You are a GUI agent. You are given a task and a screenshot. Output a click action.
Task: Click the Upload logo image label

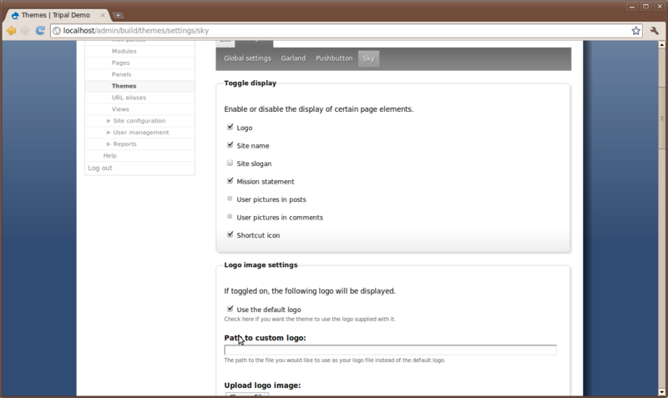pyautogui.click(x=262, y=385)
